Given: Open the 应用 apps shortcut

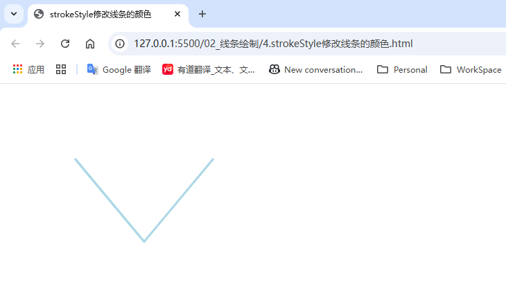Looking at the screenshot, I should click(28, 70).
